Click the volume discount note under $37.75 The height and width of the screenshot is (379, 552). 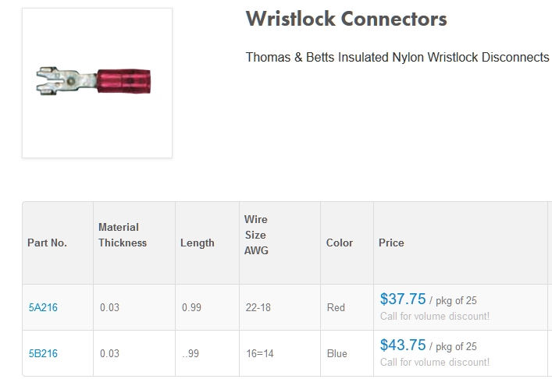[435, 316]
